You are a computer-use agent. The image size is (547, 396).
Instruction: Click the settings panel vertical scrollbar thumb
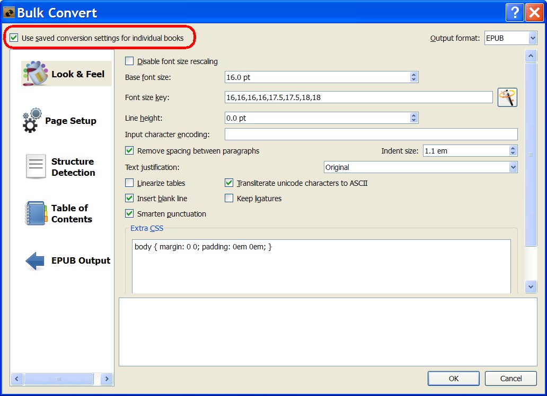[531, 155]
